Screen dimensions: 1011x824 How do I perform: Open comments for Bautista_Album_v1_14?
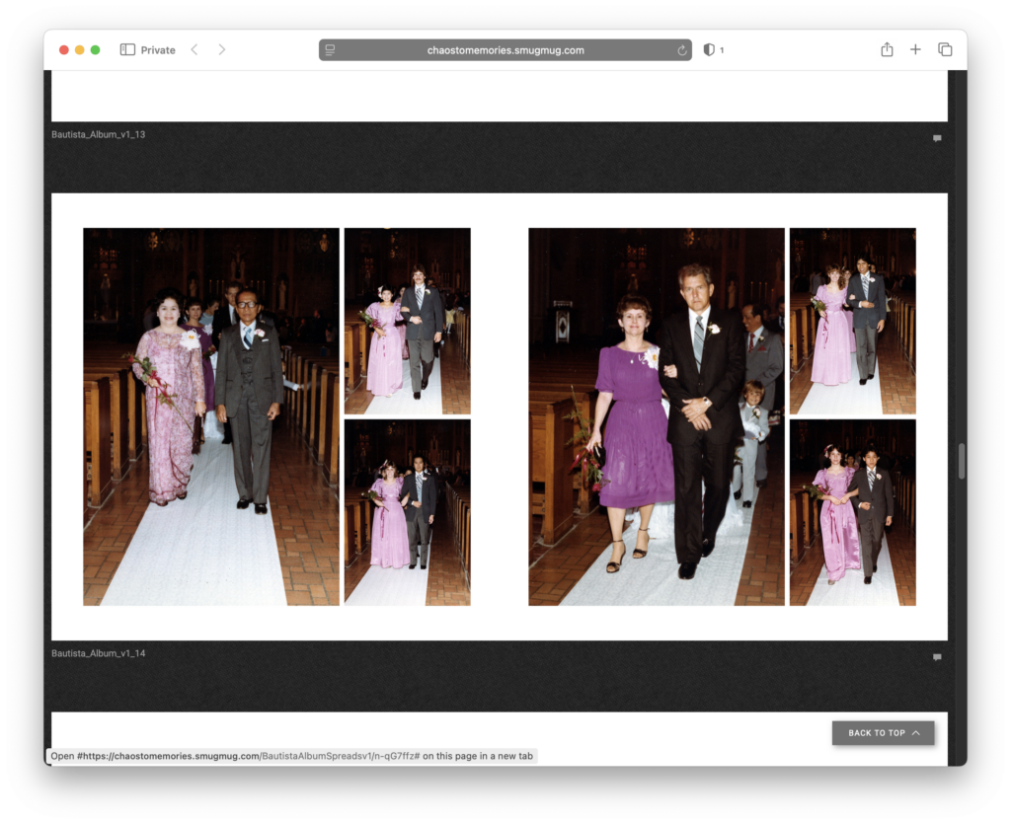pyautogui.click(x=937, y=657)
